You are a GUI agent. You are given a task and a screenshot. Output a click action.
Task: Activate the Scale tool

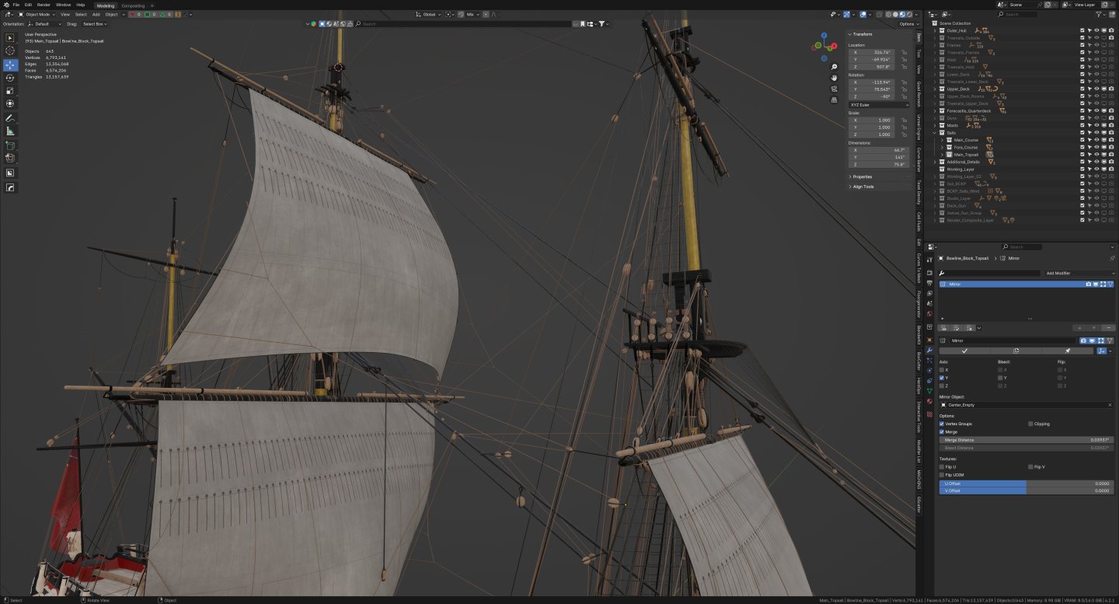(x=10, y=90)
